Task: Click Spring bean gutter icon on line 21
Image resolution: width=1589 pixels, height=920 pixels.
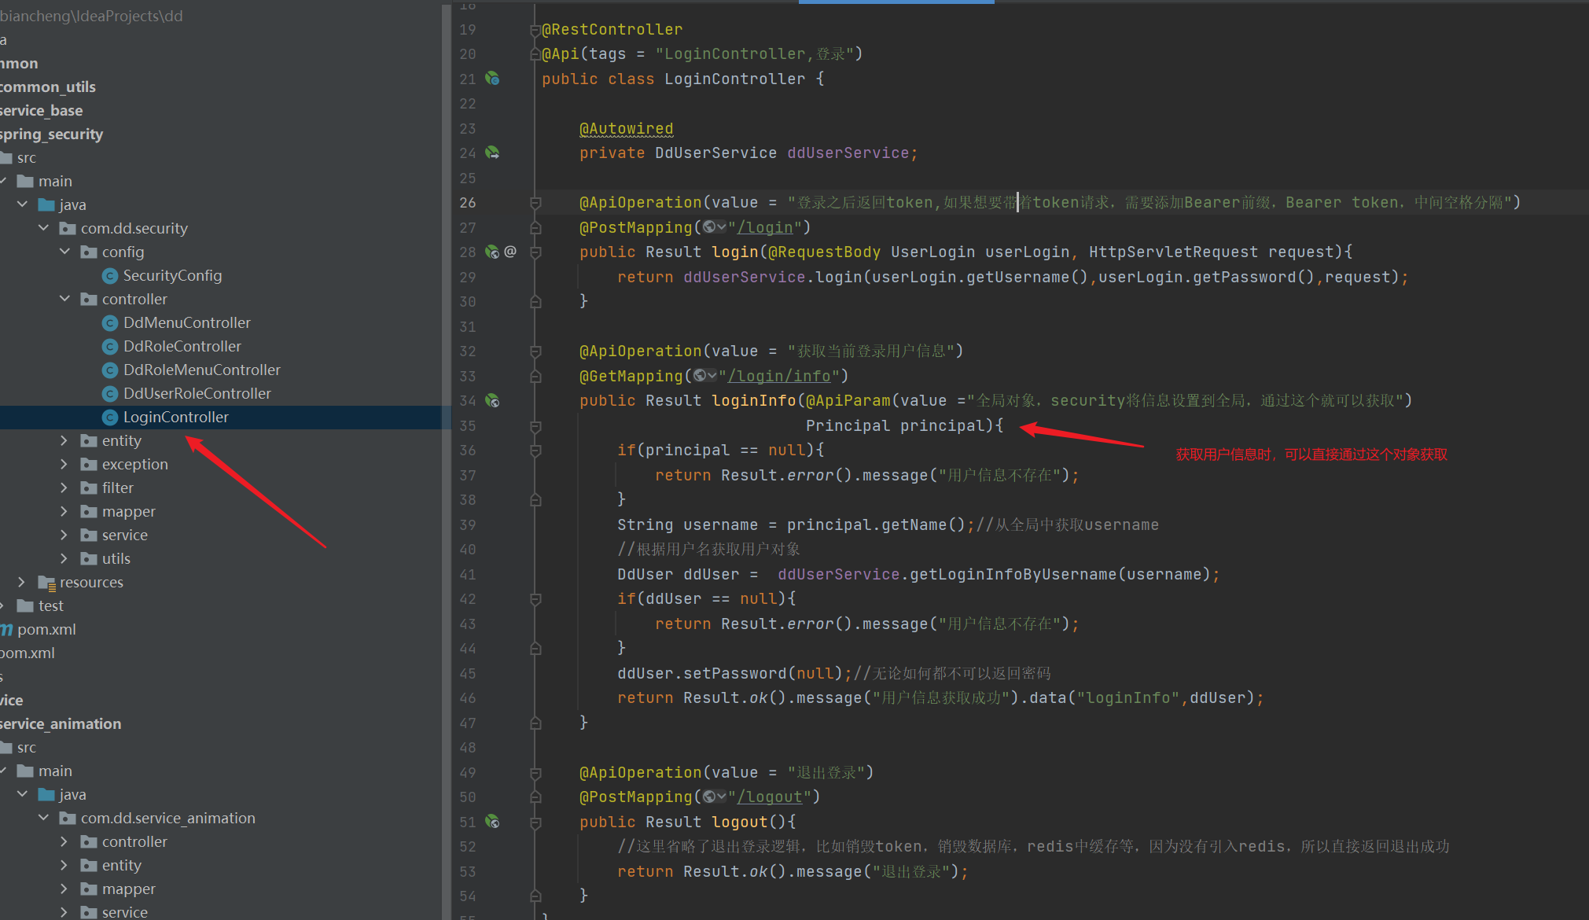Action: [492, 79]
